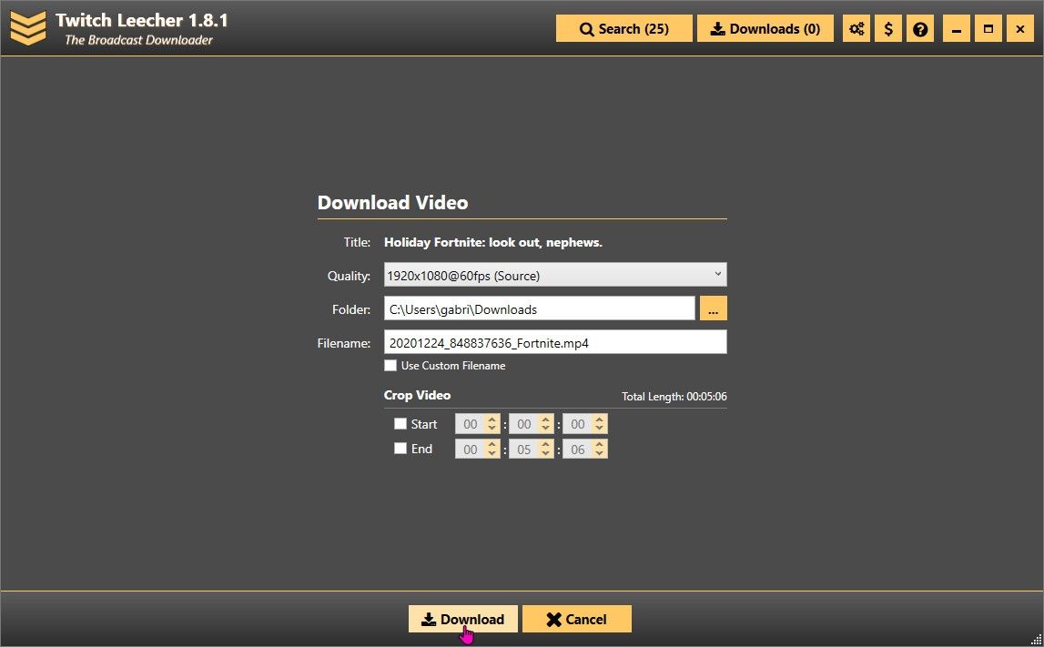Browse folder with the ellipsis button
Viewport: 1044px width, 647px height.
click(x=713, y=309)
